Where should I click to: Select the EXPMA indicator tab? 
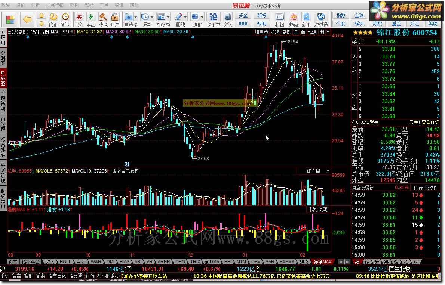pyautogui.click(x=287, y=262)
